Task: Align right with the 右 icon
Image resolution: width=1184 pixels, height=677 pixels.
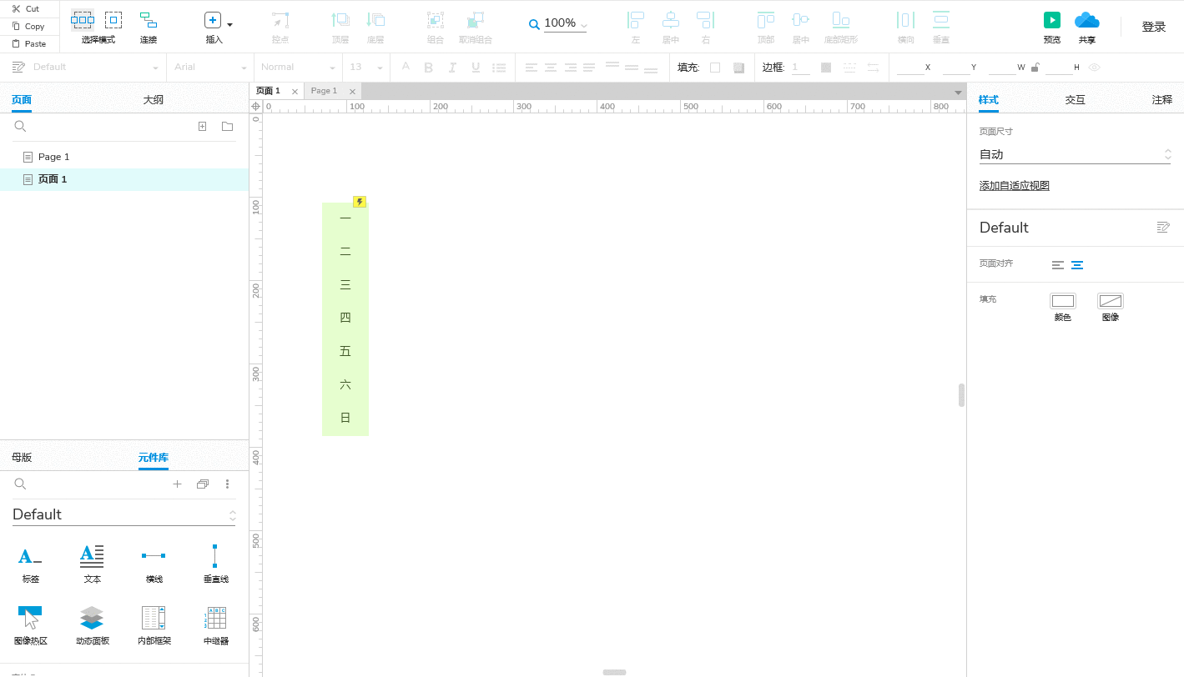Action: pos(706,21)
